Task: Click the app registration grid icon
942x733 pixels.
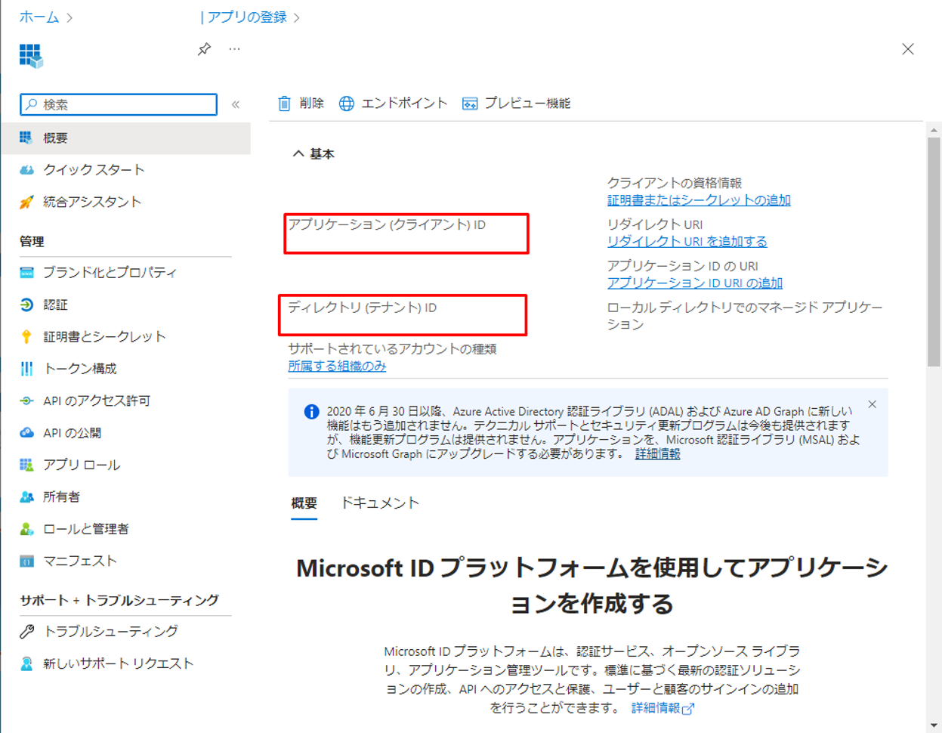Action: click(31, 55)
